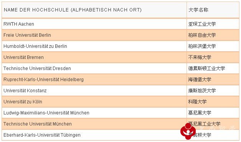Click the 柏林自由大学 cell
The height and width of the screenshot is (142, 241).
pyautogui.click(x=213, y=35)
